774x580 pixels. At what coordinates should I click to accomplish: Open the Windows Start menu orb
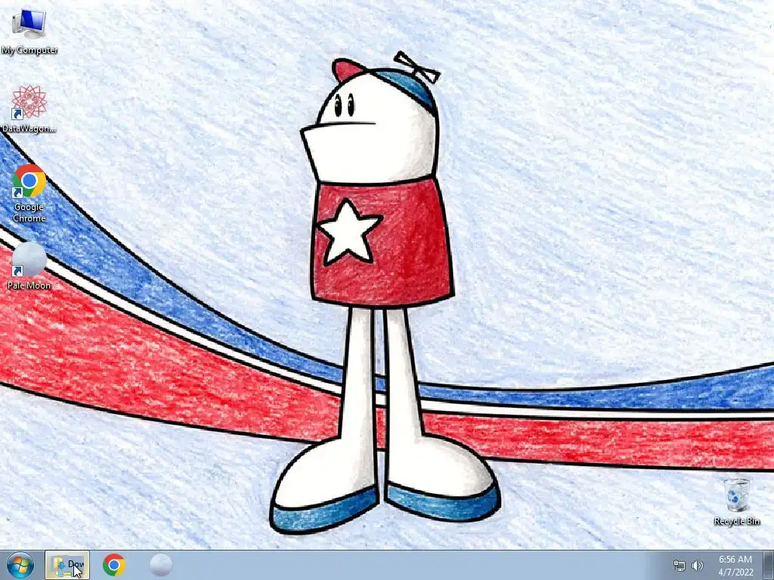pos(20,565)
